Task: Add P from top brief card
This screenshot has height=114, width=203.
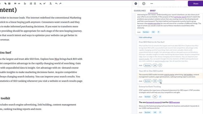Action: coord(159,32)
